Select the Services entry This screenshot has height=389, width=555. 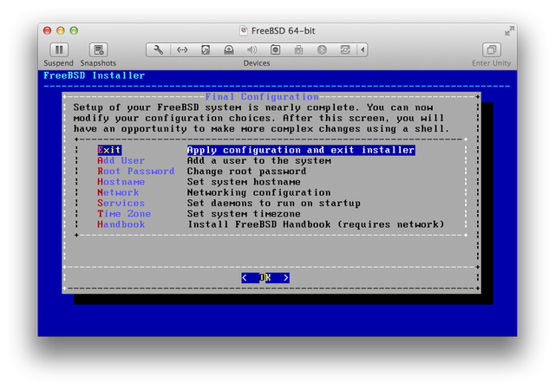121,203
